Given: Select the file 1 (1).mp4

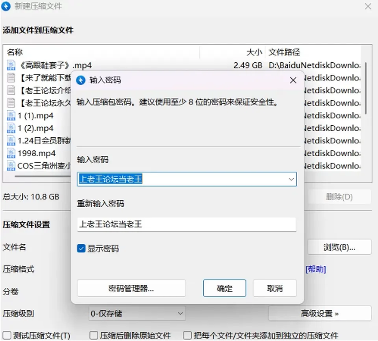Looking at the screenshot, I should click(36, 115).
